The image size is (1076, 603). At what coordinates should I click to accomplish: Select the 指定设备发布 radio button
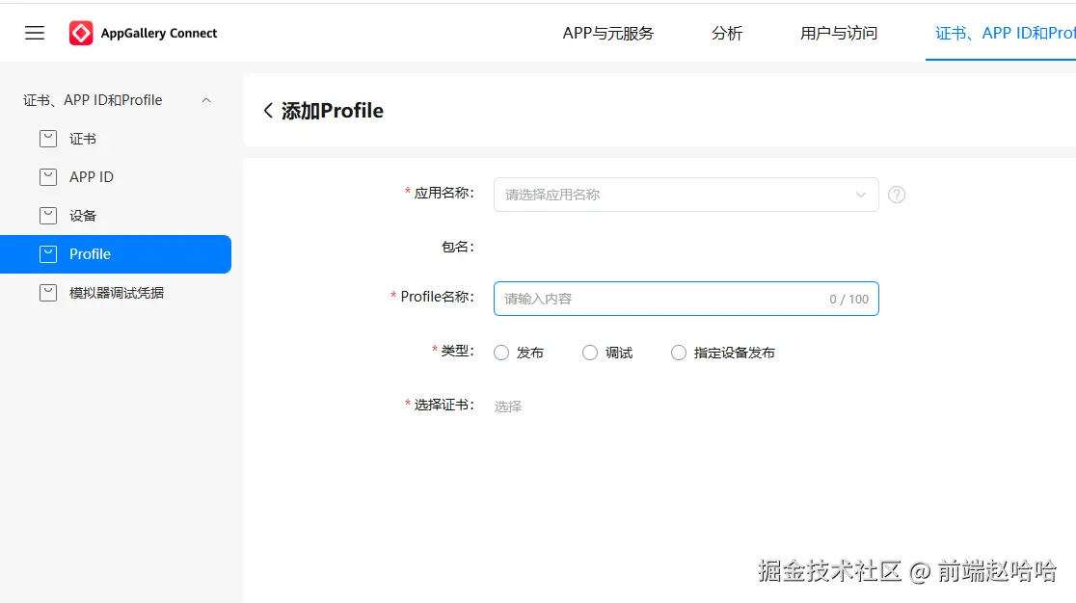coord(679,353)
